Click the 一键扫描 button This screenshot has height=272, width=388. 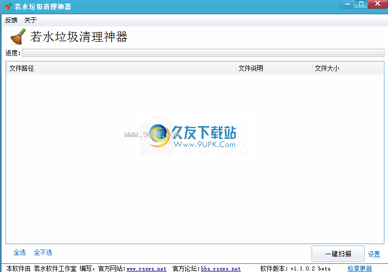click(x=338, y=254)
